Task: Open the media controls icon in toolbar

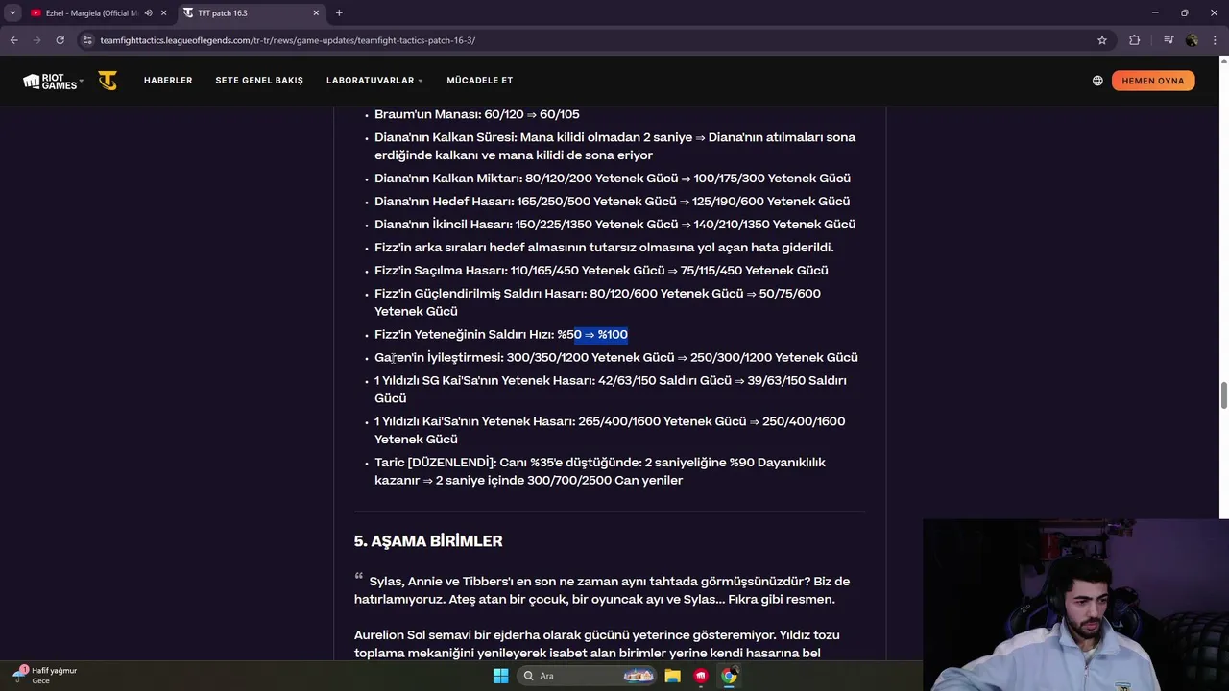Action: pyautogui.click(x=1169, y=40)
